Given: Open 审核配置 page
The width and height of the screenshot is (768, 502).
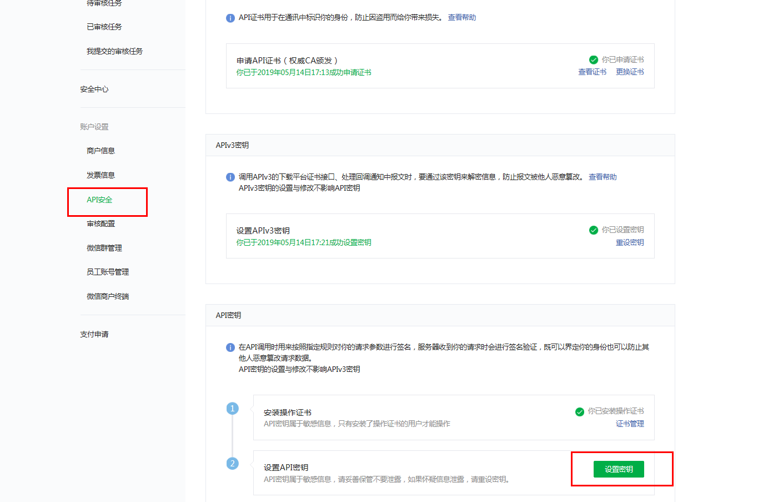Looking at the screenshot, I should pos(101,223).
